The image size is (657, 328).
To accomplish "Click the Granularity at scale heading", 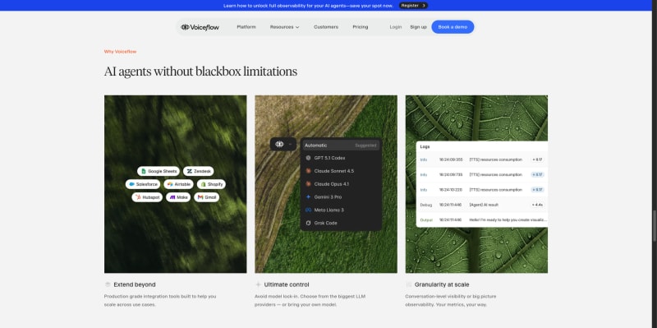I will pyautogui.click(x=442, y=284).
